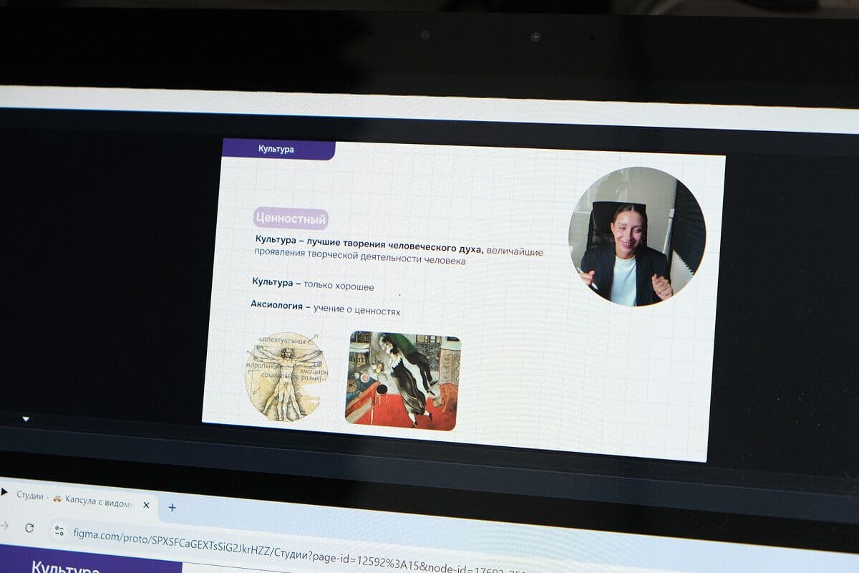The image size is (859, 573).
Task: Click the Культура heading below the address bar
Action: 65,569
